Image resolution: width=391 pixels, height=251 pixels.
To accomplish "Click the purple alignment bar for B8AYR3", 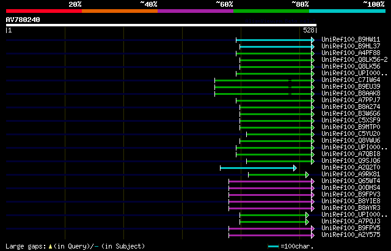I will point(270,209).
